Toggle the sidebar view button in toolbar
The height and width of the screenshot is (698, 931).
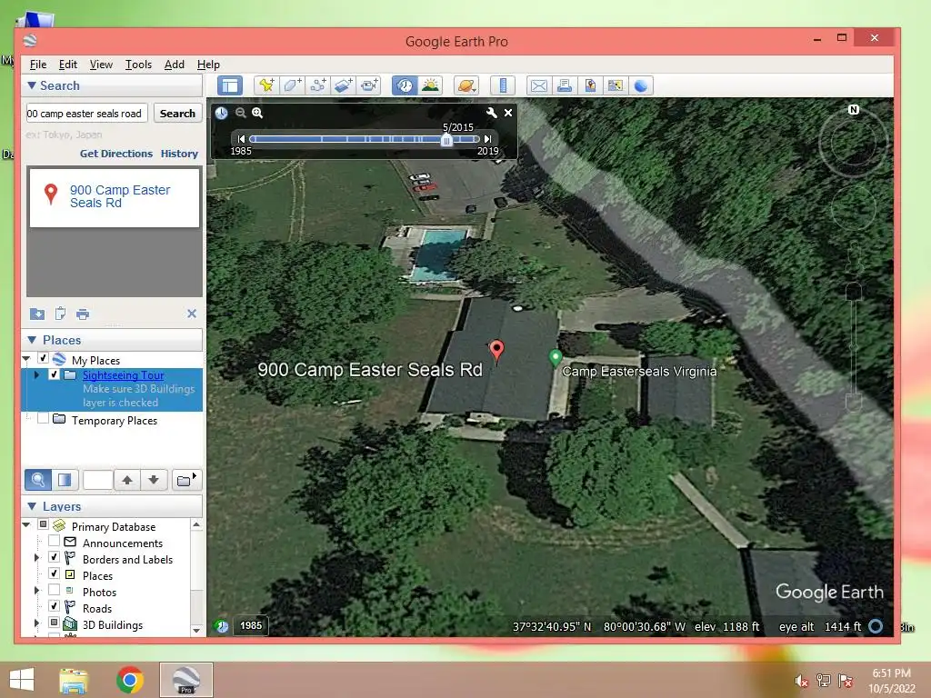click(x=230, y=85)
